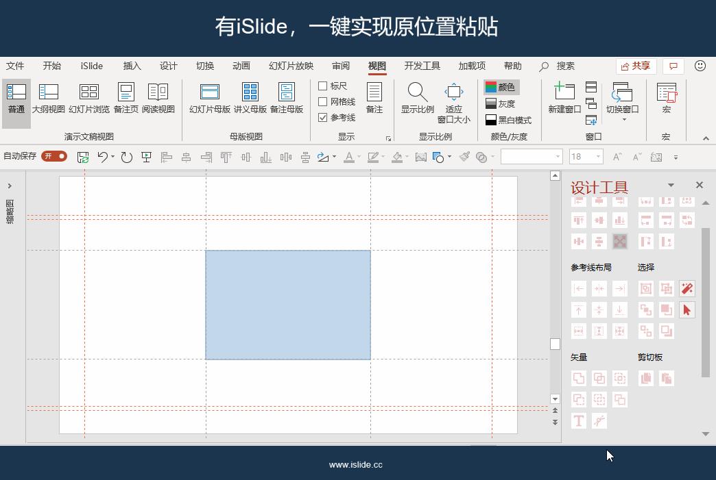
Task: Click 适应窗口大小 fit to window icon
Action: tap(453, 103)
